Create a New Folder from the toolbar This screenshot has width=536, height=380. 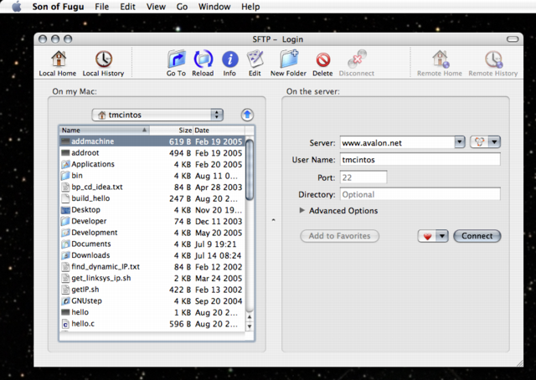pyautogui.click(x=289, y=59)
